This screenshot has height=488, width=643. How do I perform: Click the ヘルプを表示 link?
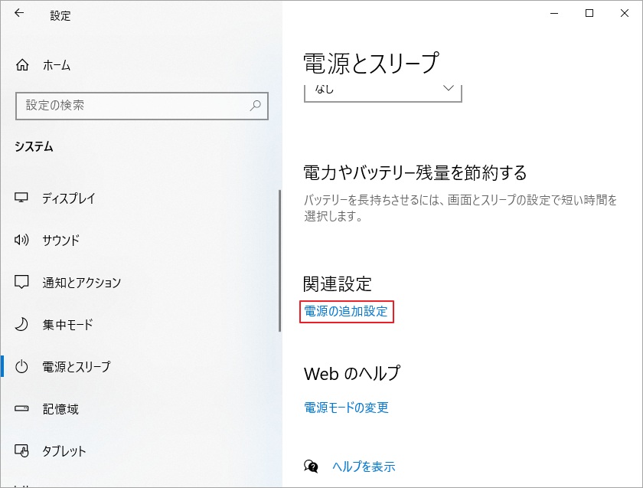[x=364, y=467]
